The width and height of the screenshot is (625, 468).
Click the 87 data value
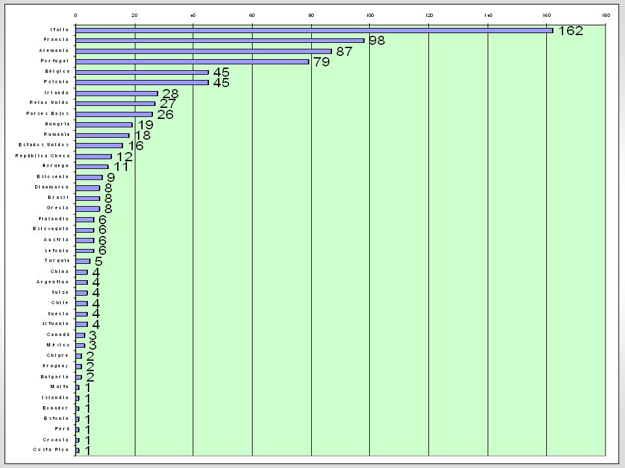click(x=344, y=51)
